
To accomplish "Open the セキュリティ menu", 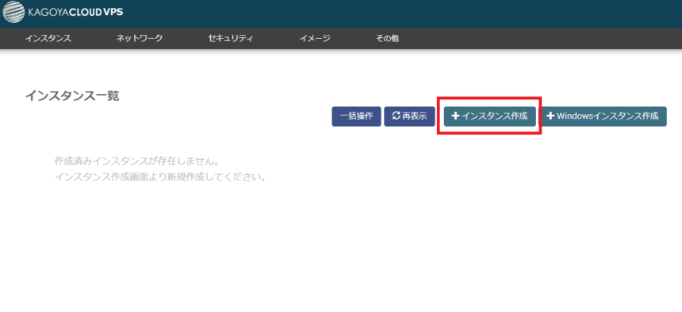I will [x=231, y=38].
